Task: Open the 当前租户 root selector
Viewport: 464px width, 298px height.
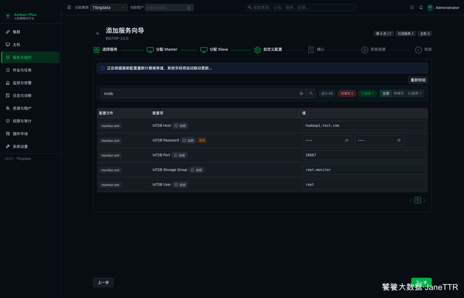Action: click(x=169, y=8)
